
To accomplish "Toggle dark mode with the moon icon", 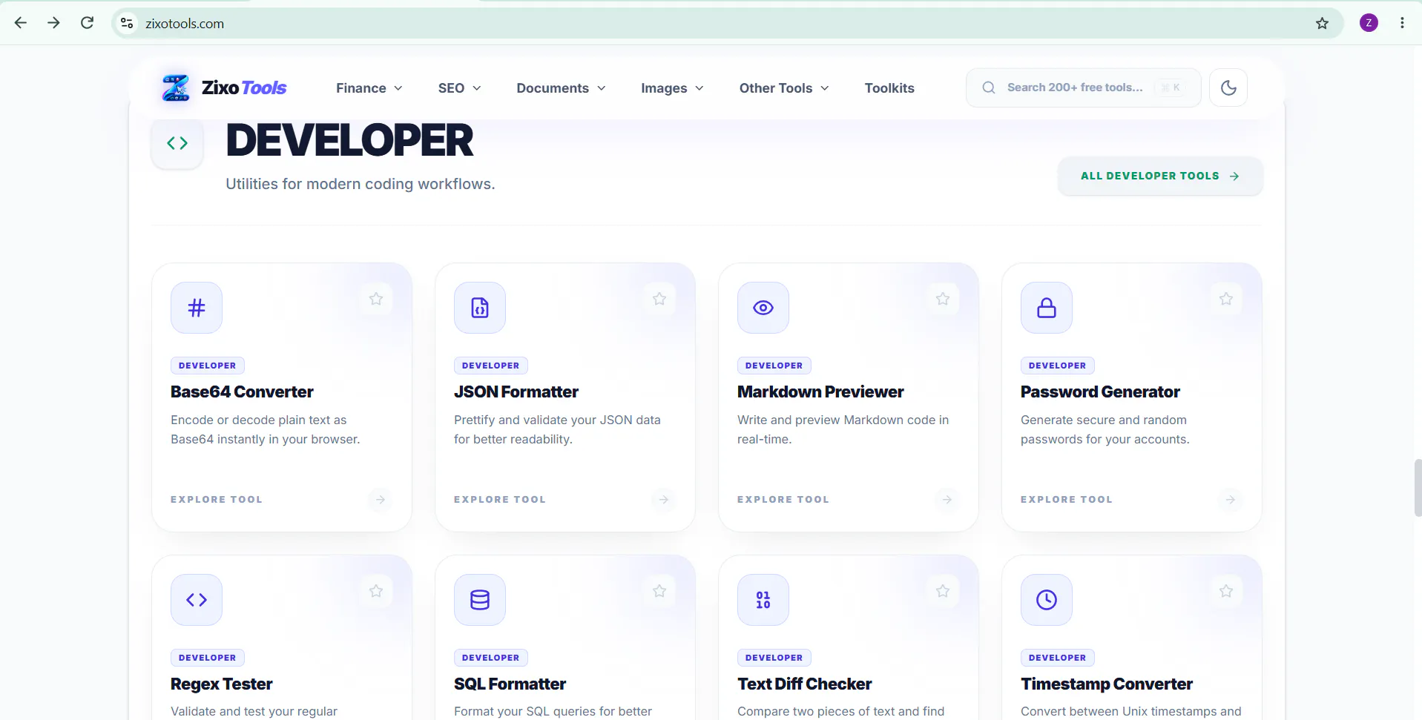I will tap(1228, 87).
